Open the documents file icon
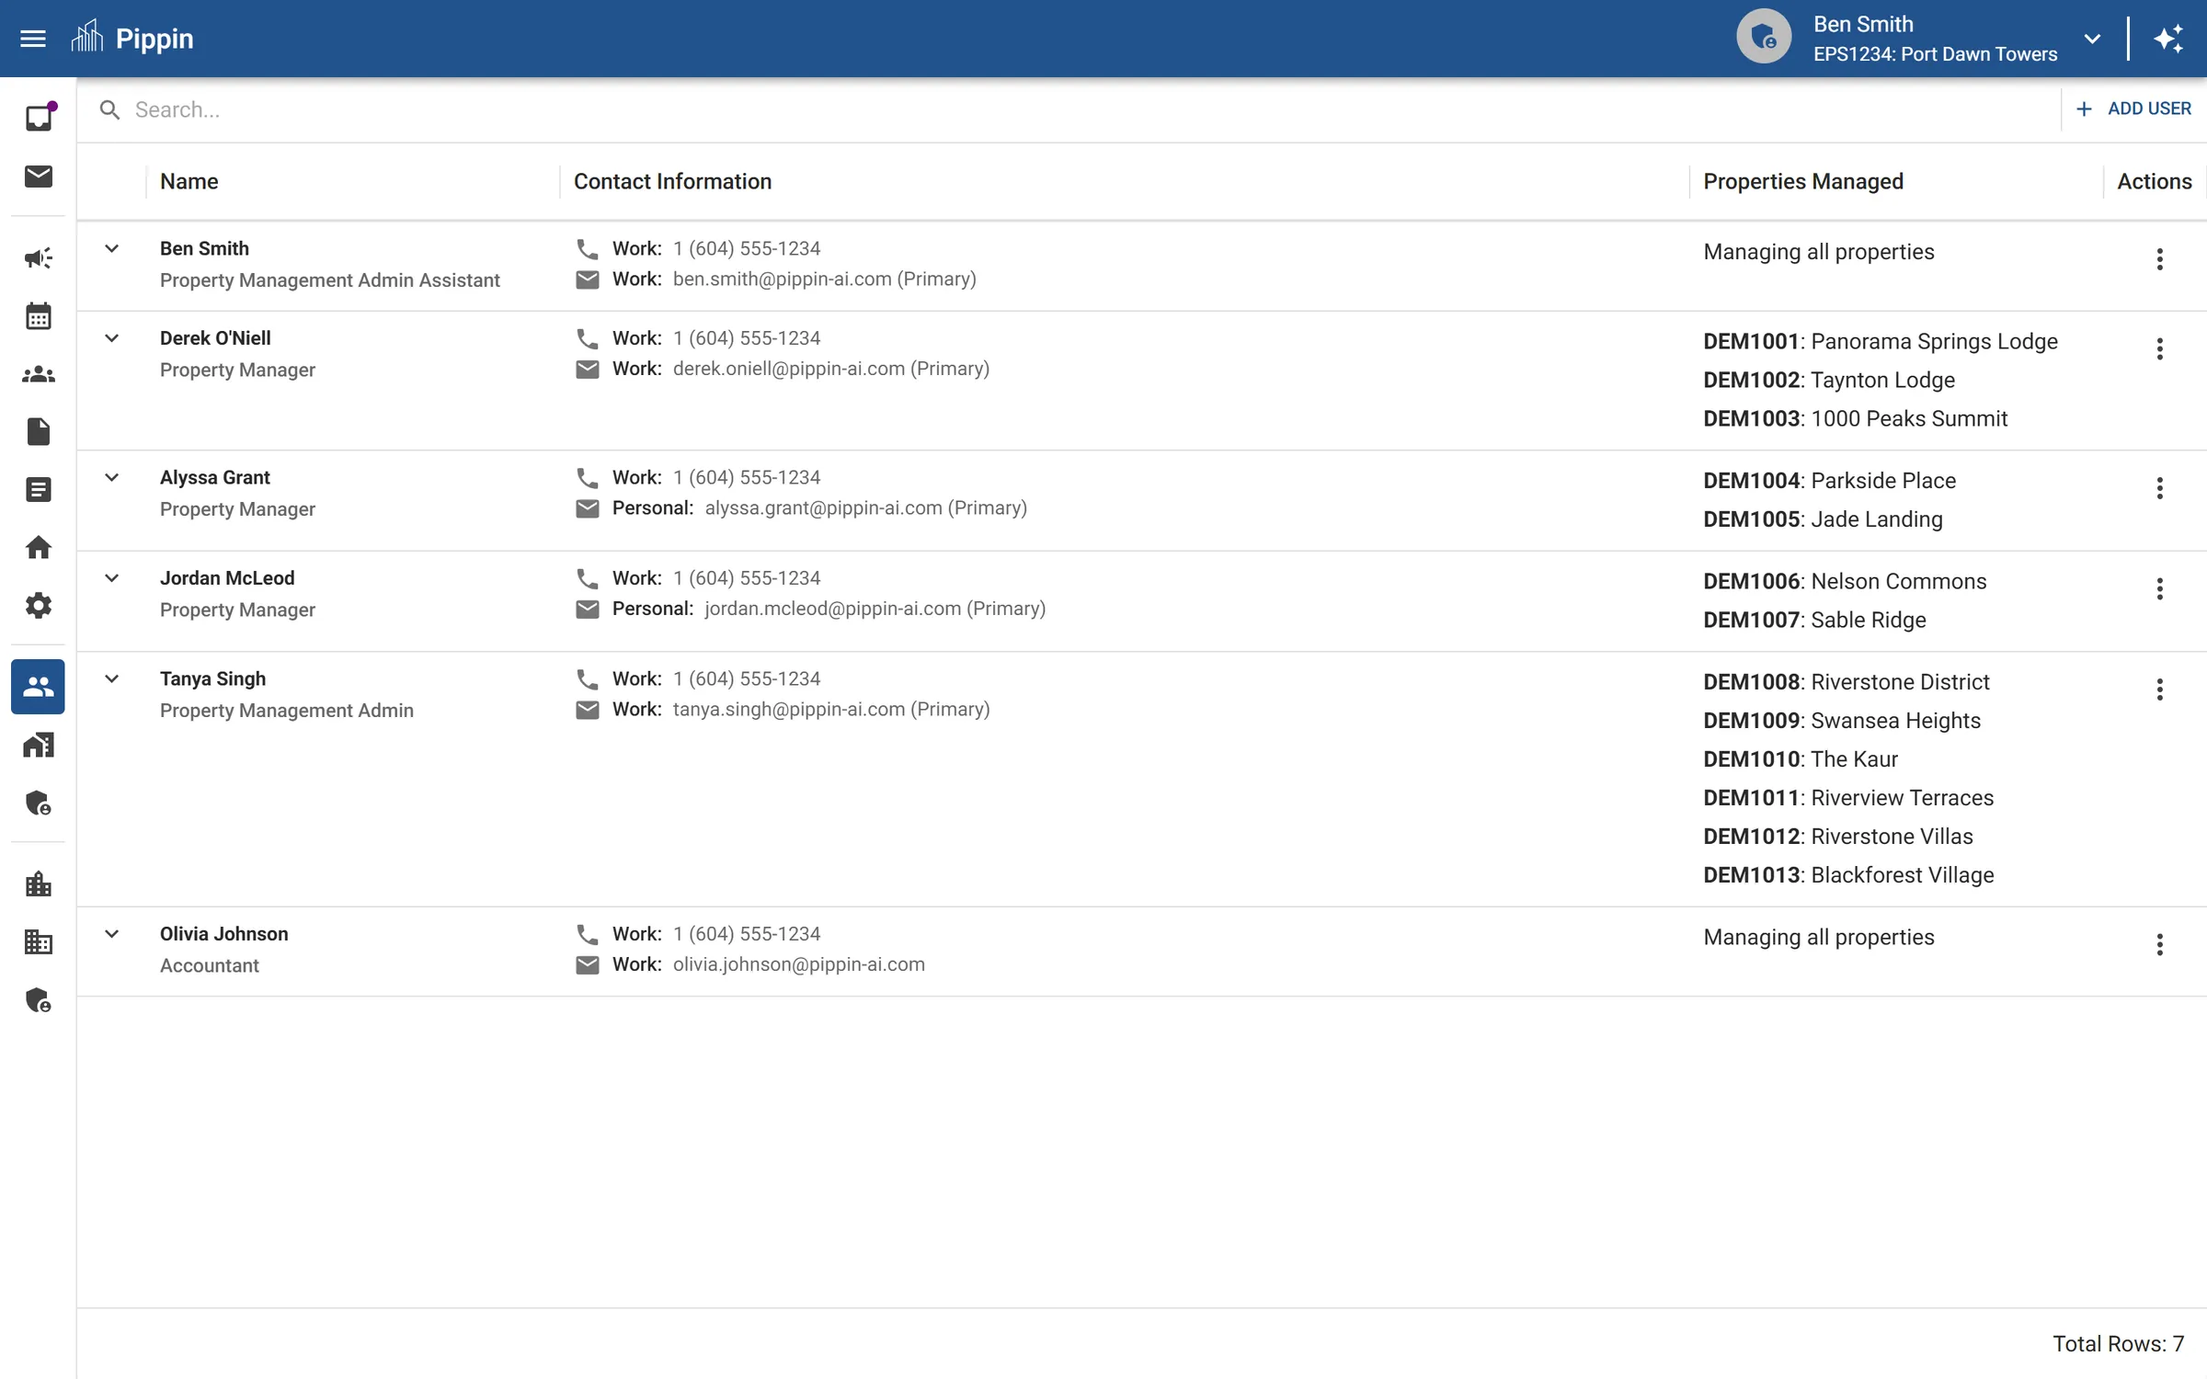Image resolution: width=2207 pixels, height=1379 pixels. pyautogui.click(x=38, y=431)
